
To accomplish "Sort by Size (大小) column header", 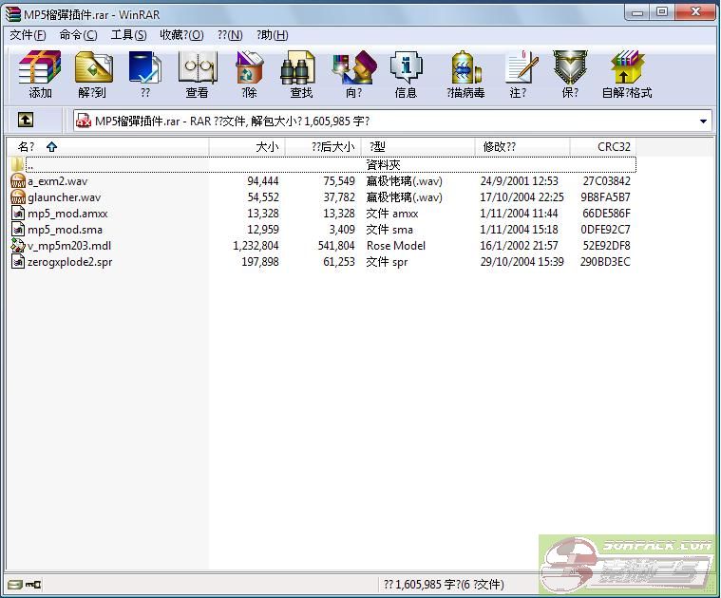I will (247, 147).
